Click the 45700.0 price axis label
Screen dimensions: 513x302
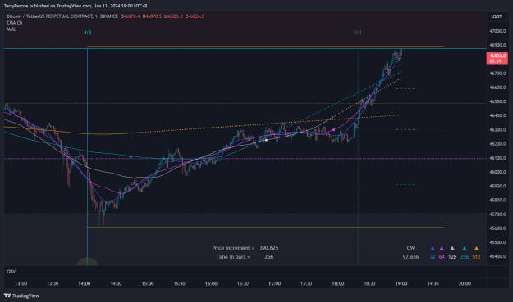(x=497, y=214)
